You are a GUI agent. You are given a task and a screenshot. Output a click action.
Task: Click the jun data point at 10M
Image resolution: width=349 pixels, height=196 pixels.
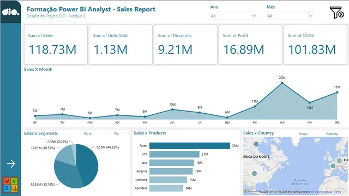pyautogui.click(x=172, y=109)
